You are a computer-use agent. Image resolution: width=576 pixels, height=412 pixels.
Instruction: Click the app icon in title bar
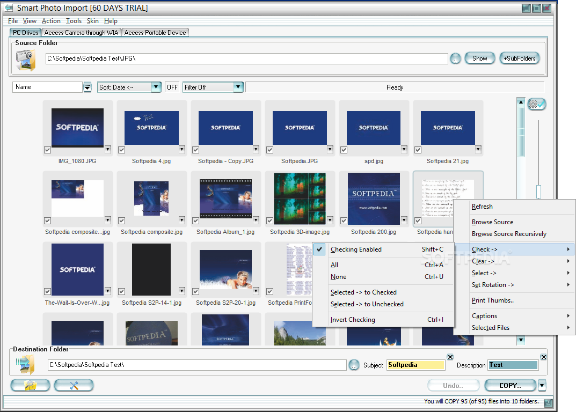9,8
